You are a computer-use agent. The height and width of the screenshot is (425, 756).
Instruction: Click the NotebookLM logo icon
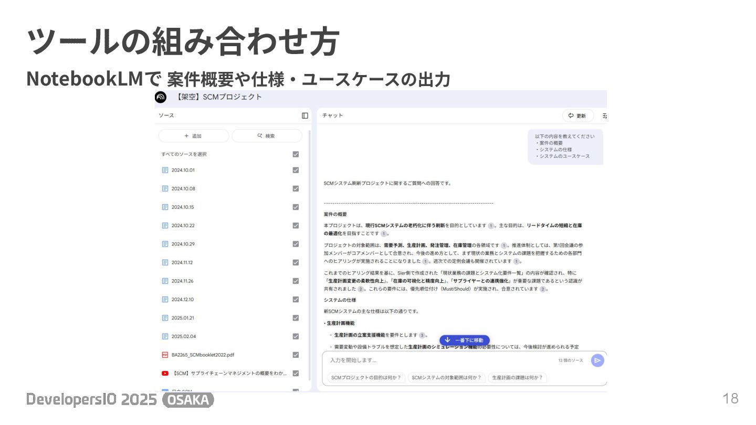point(160,97)
